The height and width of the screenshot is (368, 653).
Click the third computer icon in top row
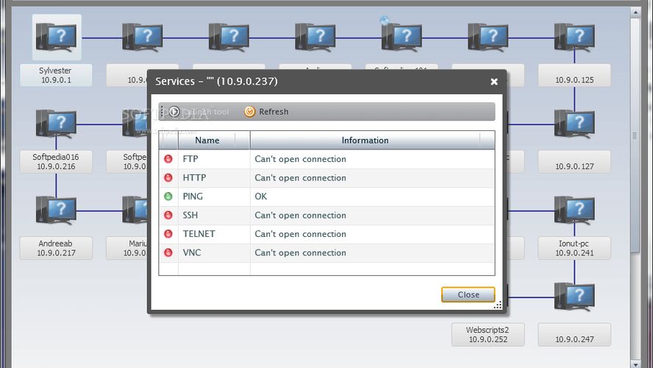pyautogui.click(x=229, y=38)
